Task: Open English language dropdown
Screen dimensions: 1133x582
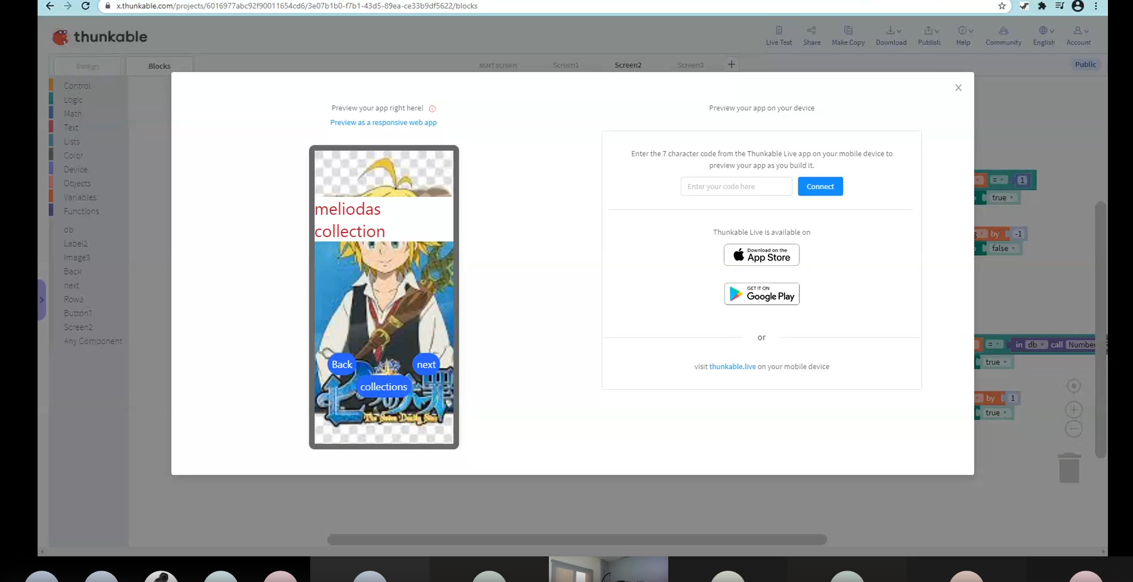Action: pyautogui.click(x=1044, y=36)
